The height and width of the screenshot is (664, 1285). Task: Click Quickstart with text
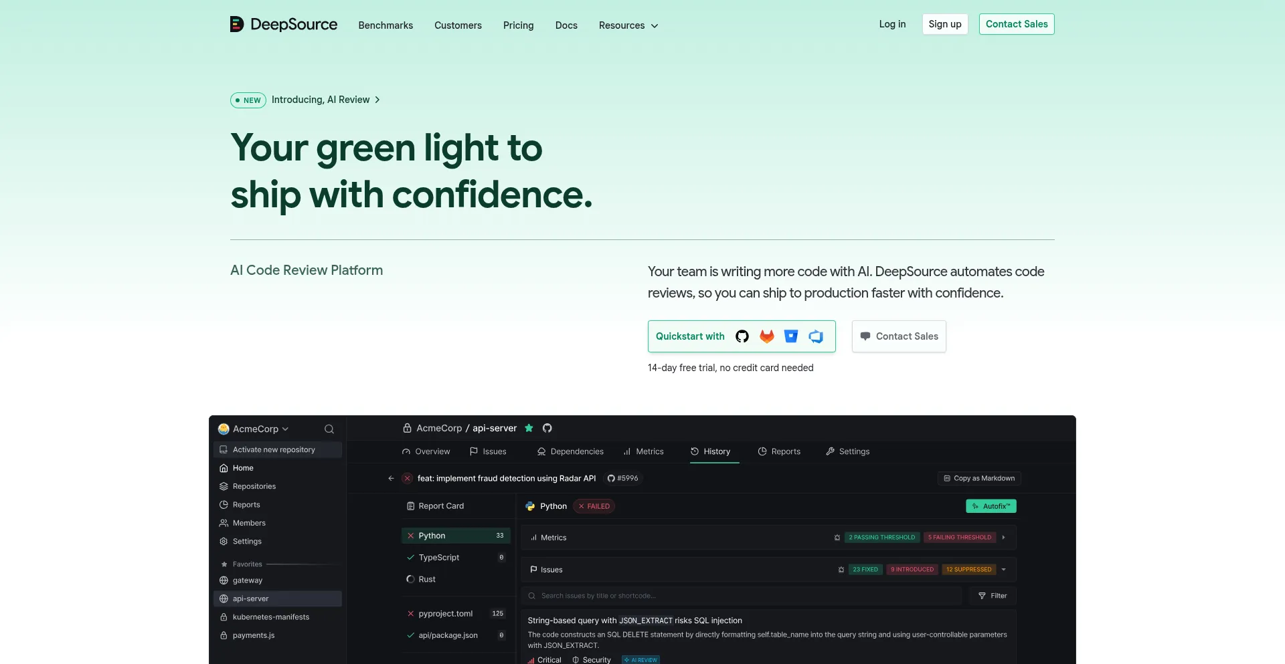[690, 336]
